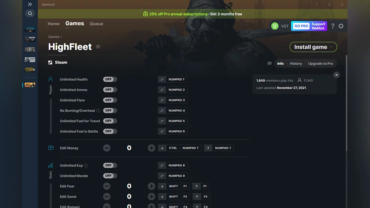Open the sidebar search icon

(x=30, y=14)
